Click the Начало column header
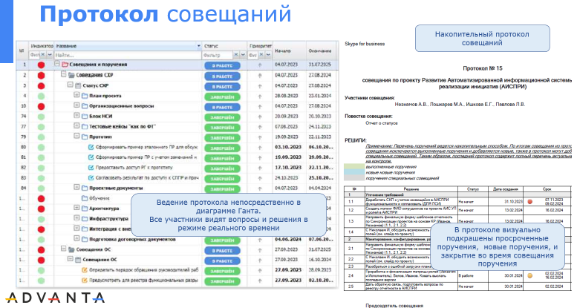This screenshot has width=577, height=308. point(282,50)
